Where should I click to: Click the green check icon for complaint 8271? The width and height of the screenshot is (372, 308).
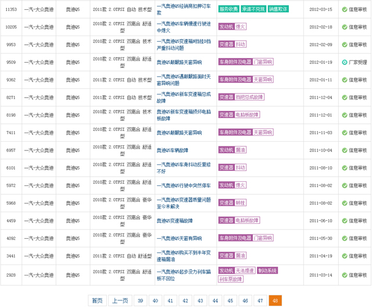(345, 98)
